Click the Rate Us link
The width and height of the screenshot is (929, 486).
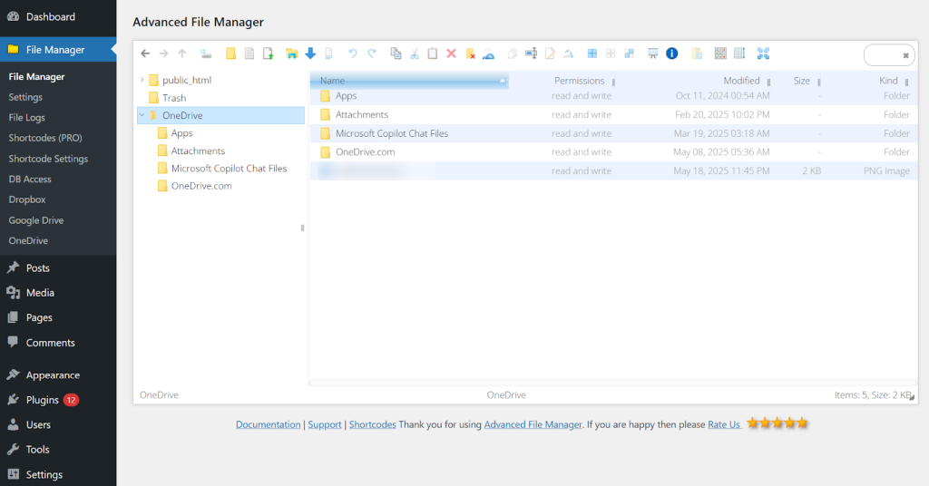pyautogui.click(x=724, y=424)
